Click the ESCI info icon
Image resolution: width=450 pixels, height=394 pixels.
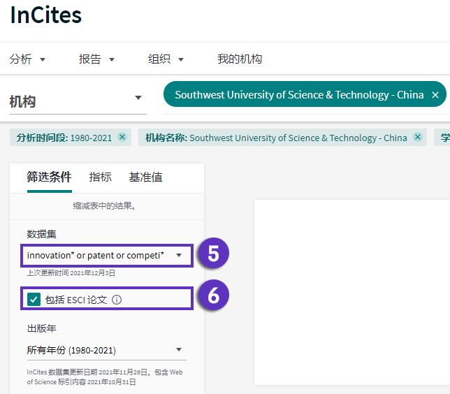tap(117, 300)
